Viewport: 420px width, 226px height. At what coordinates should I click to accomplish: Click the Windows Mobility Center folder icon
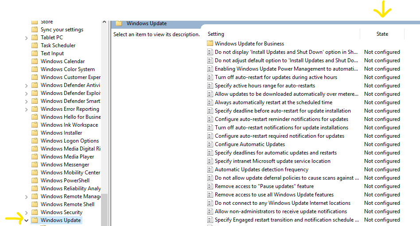[x=35, y=172]
